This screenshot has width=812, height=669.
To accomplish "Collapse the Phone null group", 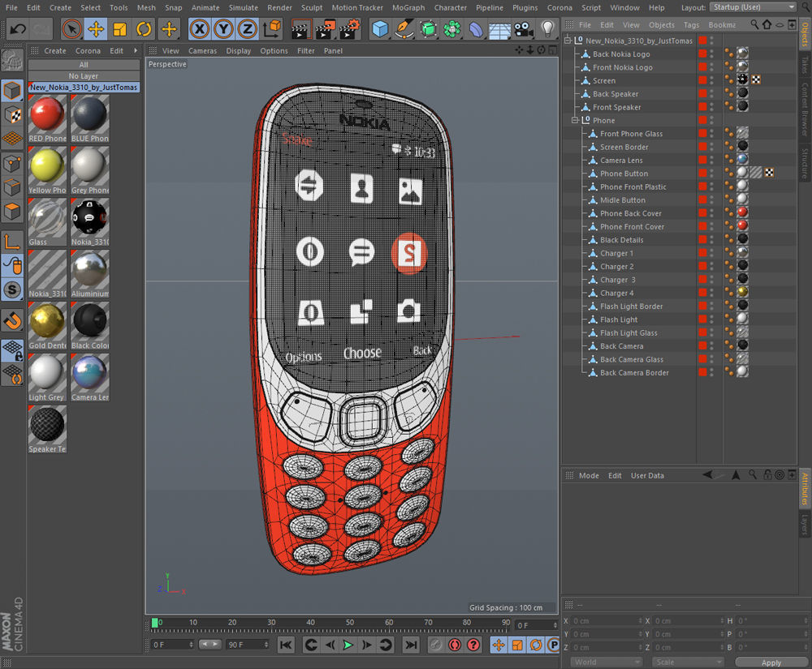I will [x=576, y=120].
